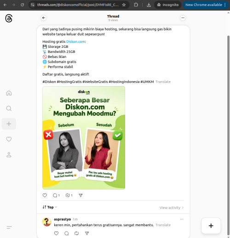Open the More menu at sidebar bottom
Viewport: 230px width, 238px height.
tap(9, 227)
